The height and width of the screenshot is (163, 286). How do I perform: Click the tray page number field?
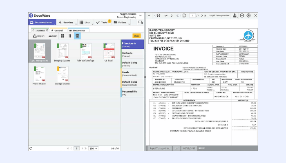click(77, 148)
